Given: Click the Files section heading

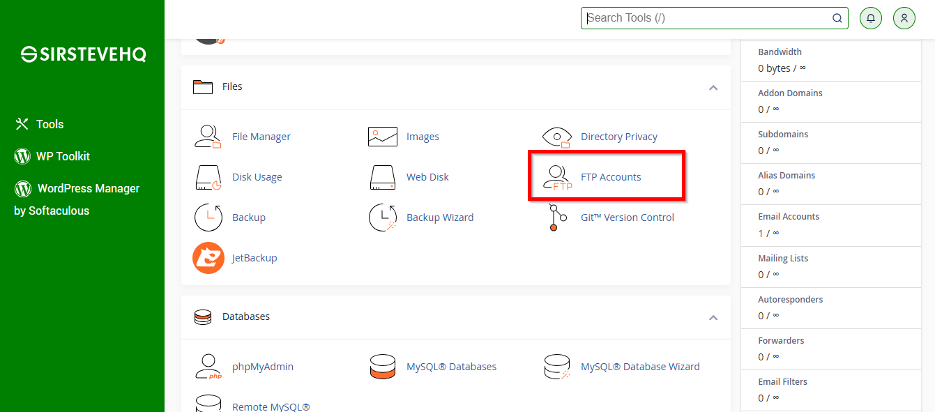Looking at the screenshot, I should [x=232, y=86].
